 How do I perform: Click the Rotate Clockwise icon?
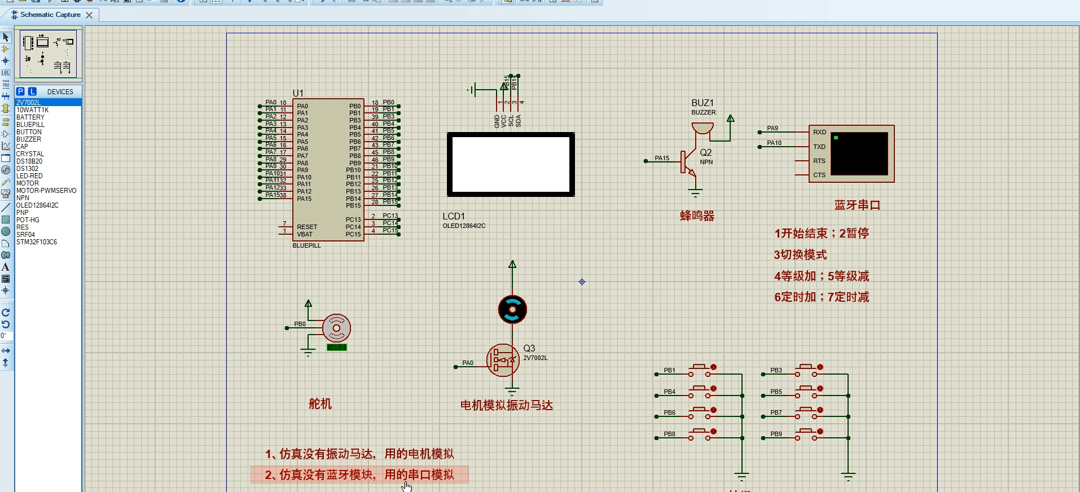pyautogui.click(x=6, y=313)
